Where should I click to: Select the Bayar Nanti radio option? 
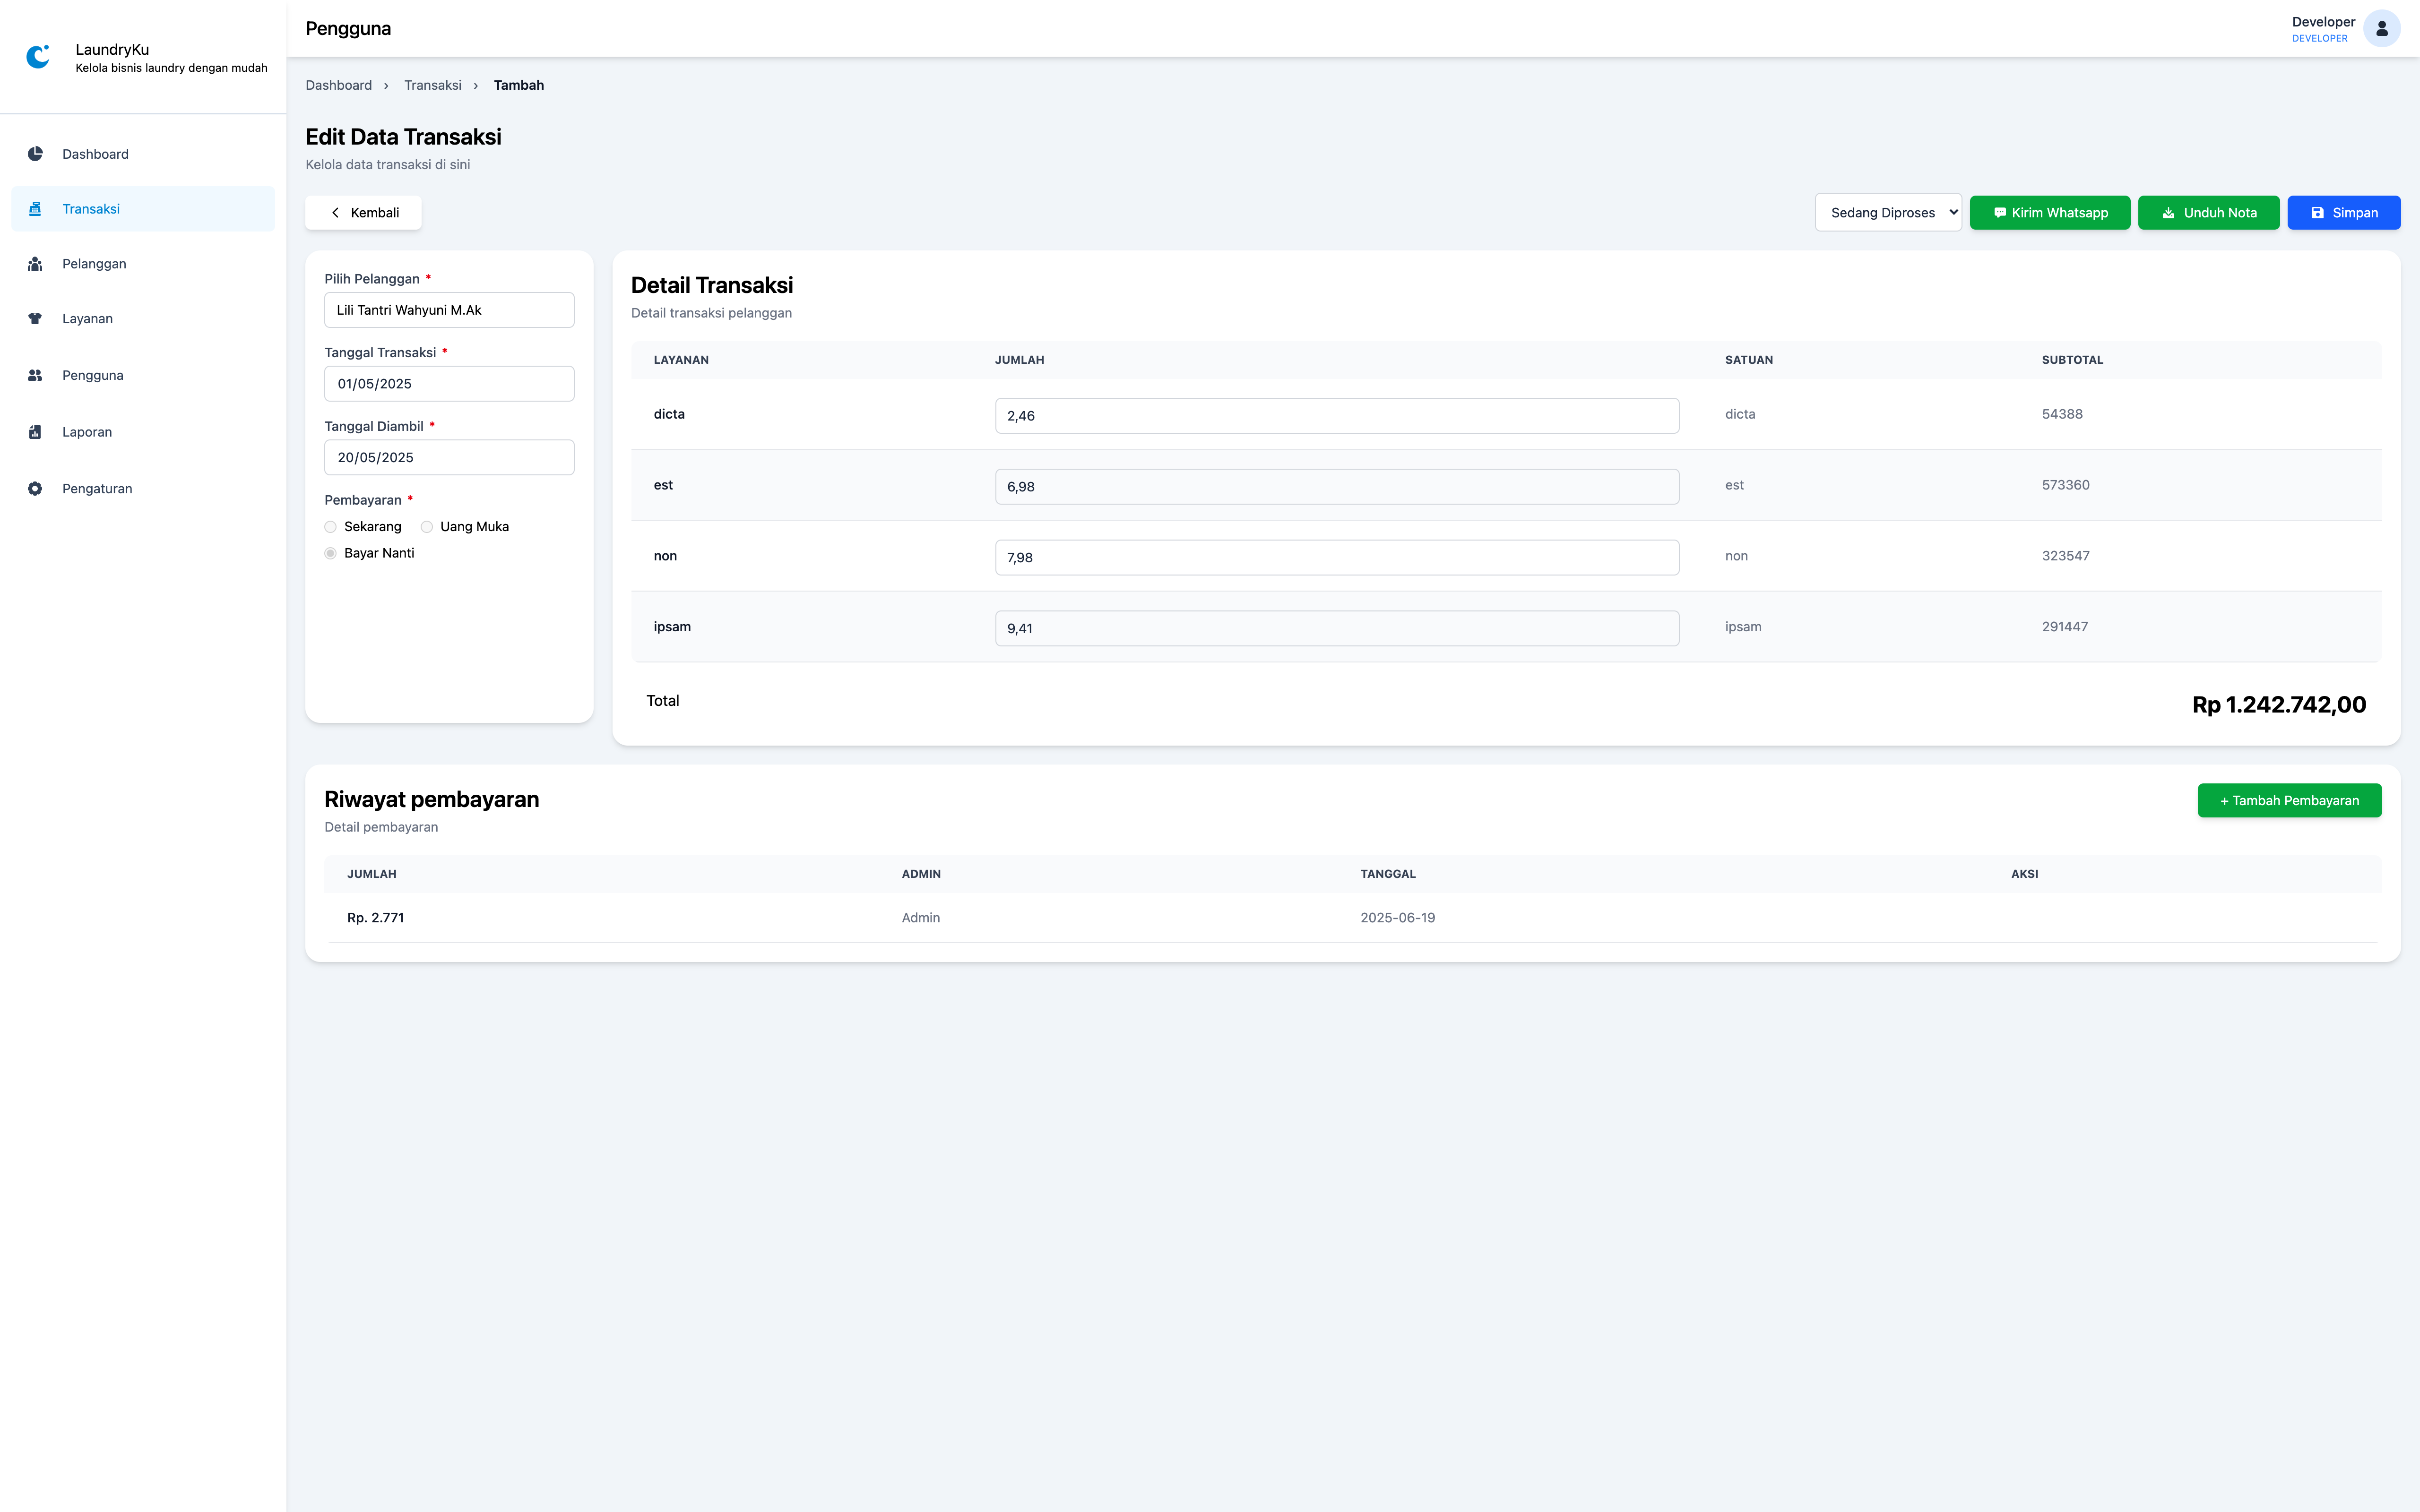[x=331, y=553]
